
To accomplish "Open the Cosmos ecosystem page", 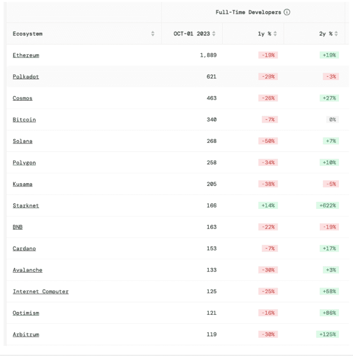I will 22,98.
